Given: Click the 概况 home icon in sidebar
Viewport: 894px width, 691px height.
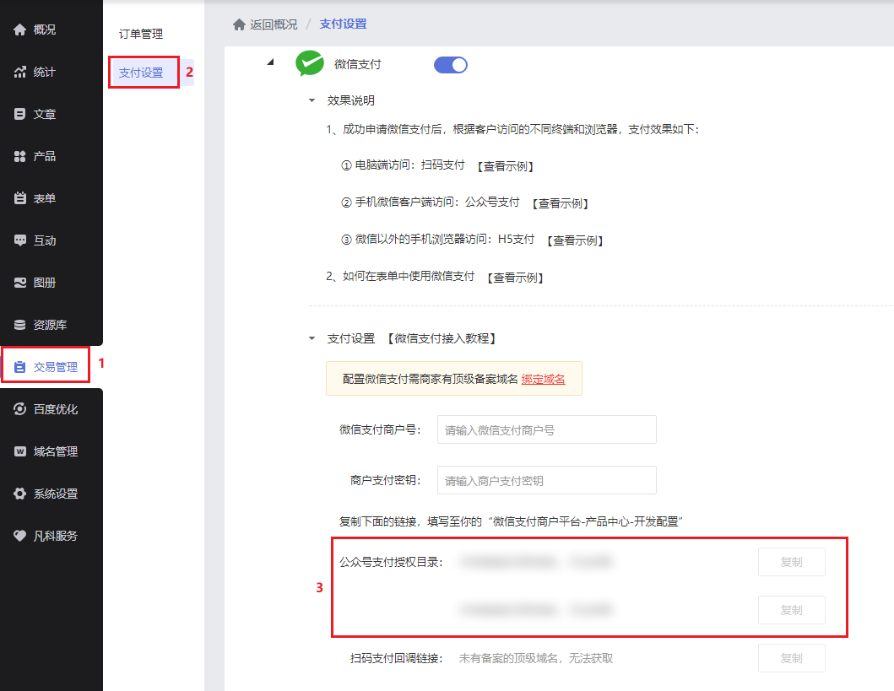Looking at the screenshot, I should point(20,30).
